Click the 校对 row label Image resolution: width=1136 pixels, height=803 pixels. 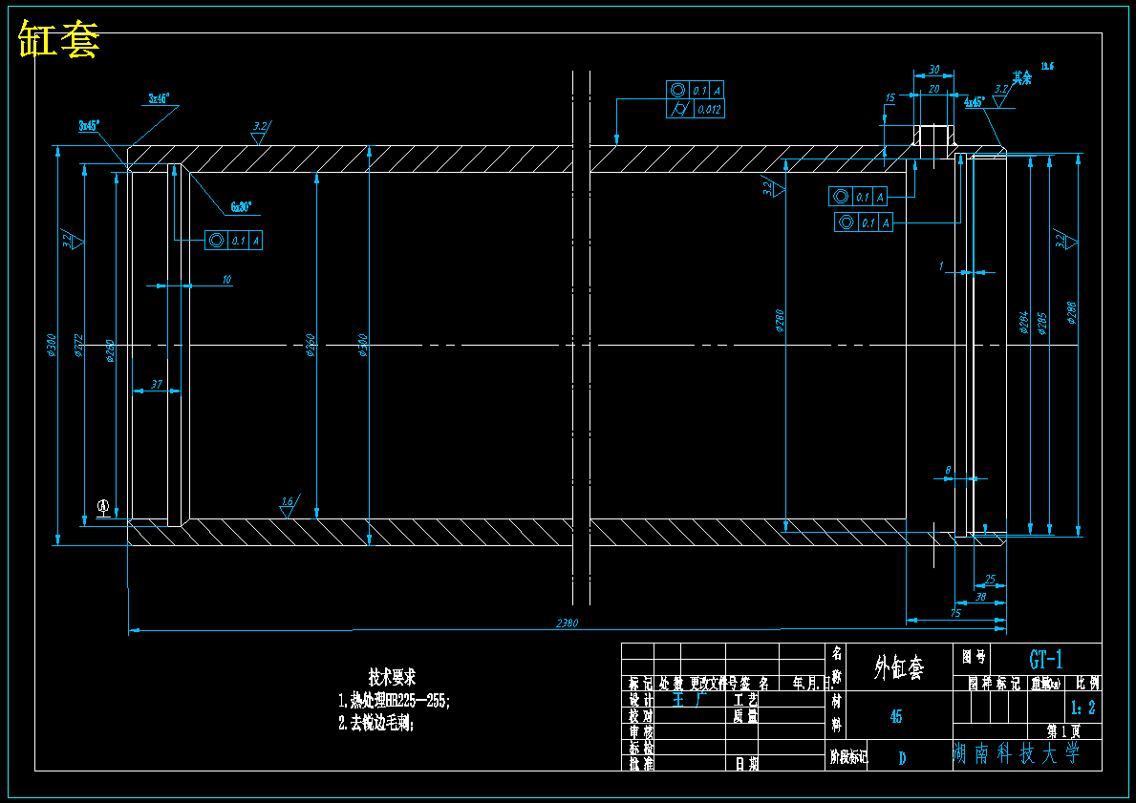pos(640,716)
